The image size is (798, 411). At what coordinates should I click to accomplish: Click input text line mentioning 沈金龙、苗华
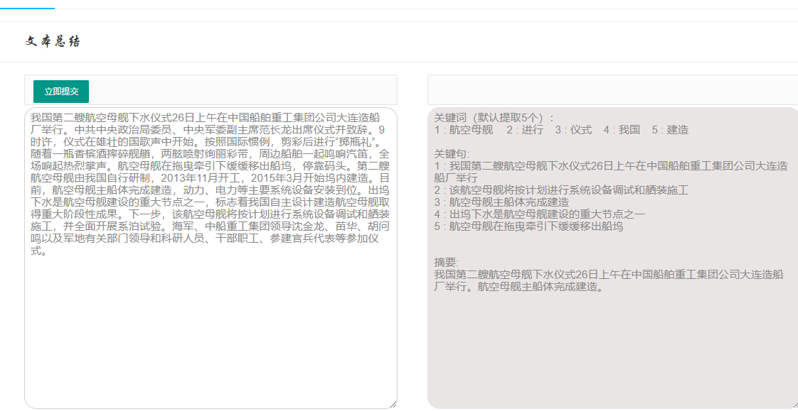211,228
